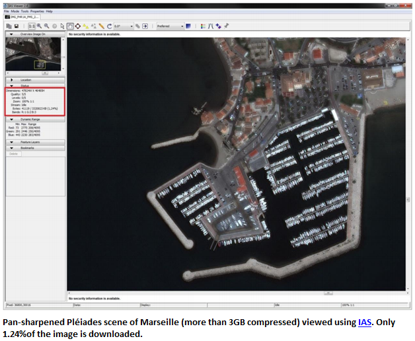Select the arrow pointer tool

[62, 26]
